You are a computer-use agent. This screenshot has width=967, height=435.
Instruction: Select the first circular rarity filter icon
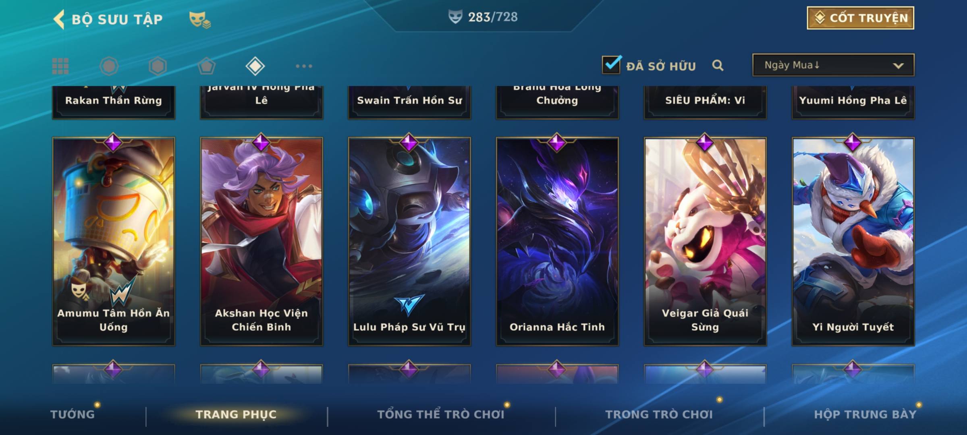[109, 66]
